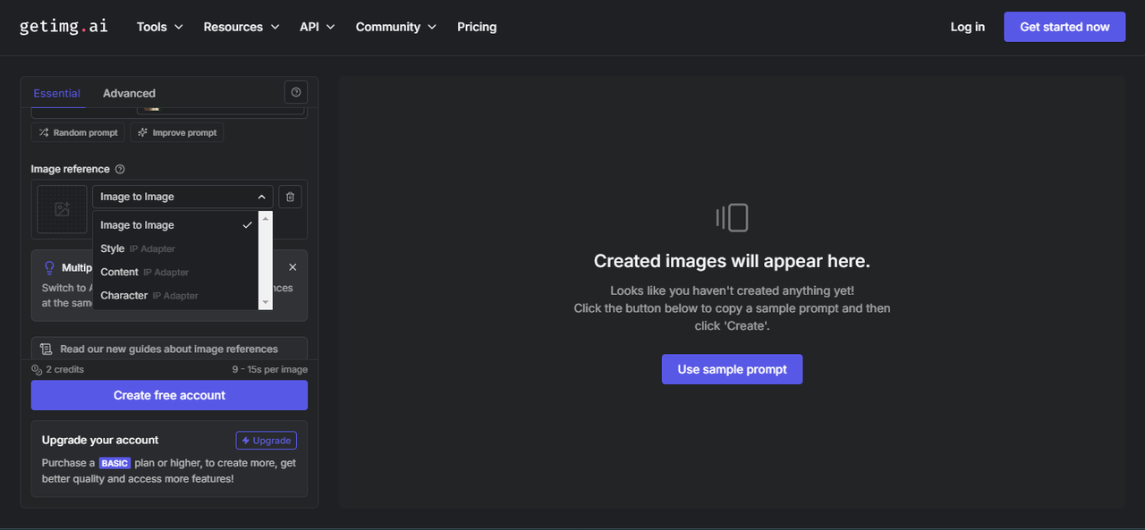Dismiss the Multiple references tip with X
The height and width of the screenshot is (530, 1145).
point(293,267)
